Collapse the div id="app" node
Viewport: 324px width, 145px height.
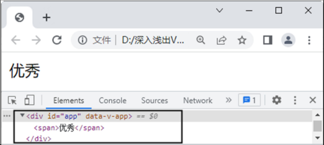[22, 115]
